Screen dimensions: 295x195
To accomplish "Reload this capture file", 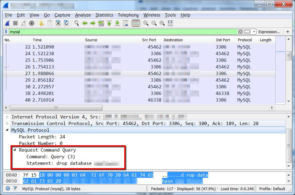I will tap(66, 23).
